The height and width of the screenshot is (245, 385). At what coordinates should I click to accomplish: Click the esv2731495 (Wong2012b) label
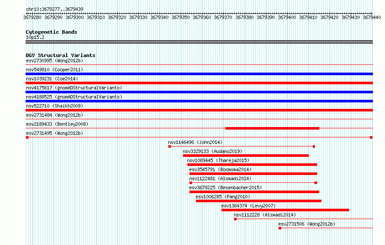55,133
